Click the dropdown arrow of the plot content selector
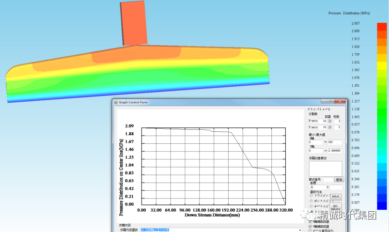The image size is (389, 232). coord(300,230)
